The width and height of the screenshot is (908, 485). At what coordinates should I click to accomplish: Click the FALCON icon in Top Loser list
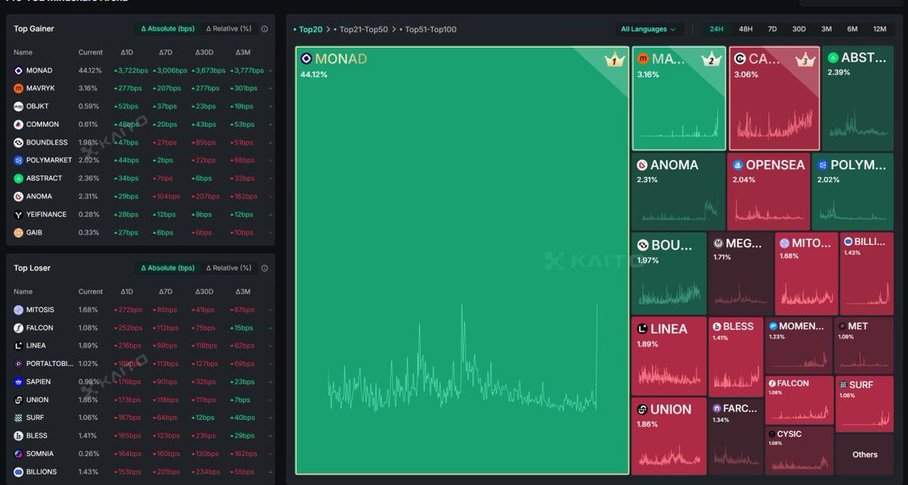[x=19, y=328]
